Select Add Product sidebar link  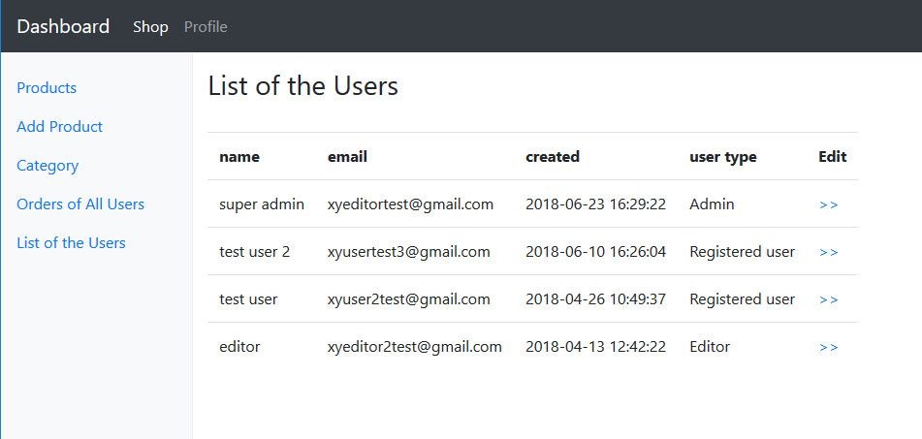point(59,126)
